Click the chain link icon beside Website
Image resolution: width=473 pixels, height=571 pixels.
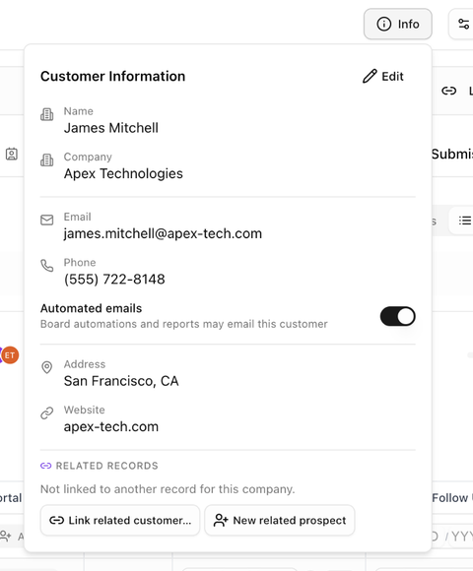pyautogui.click(x=46, y=412)
